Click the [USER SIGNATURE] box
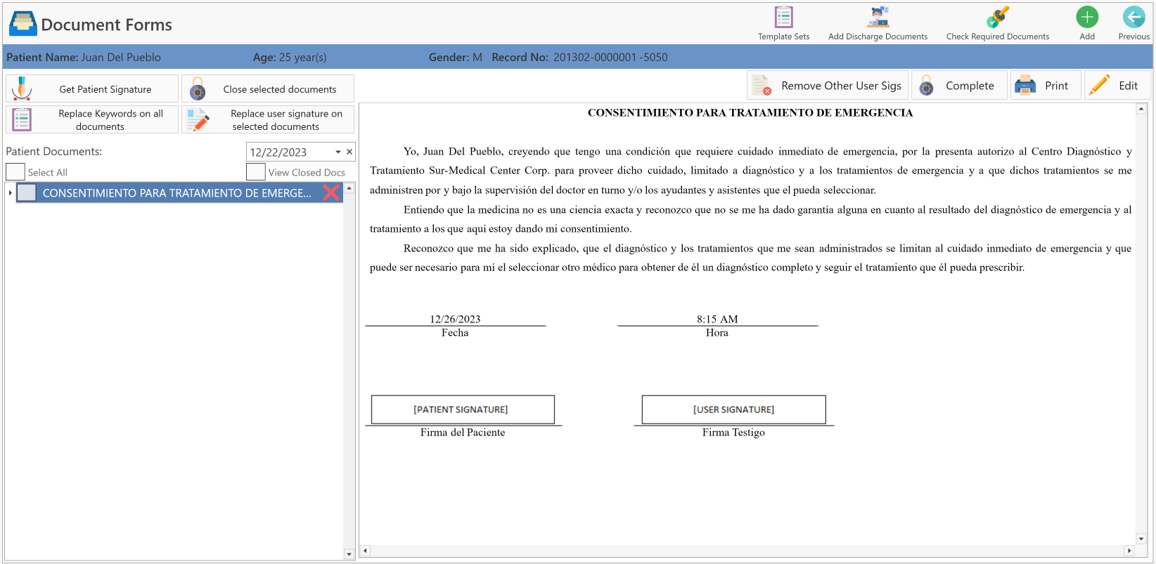 [x=733, y=409]
